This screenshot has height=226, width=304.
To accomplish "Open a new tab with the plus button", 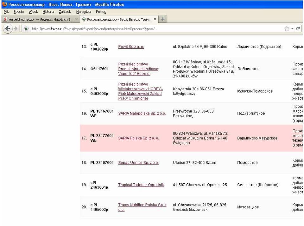I will [163, 19].
